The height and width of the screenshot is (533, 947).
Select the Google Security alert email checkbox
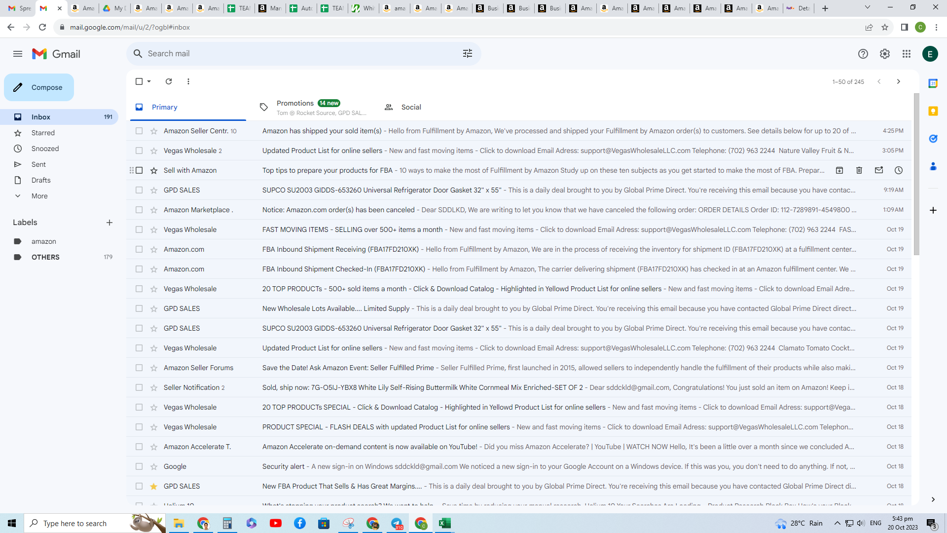pos(139,466)
